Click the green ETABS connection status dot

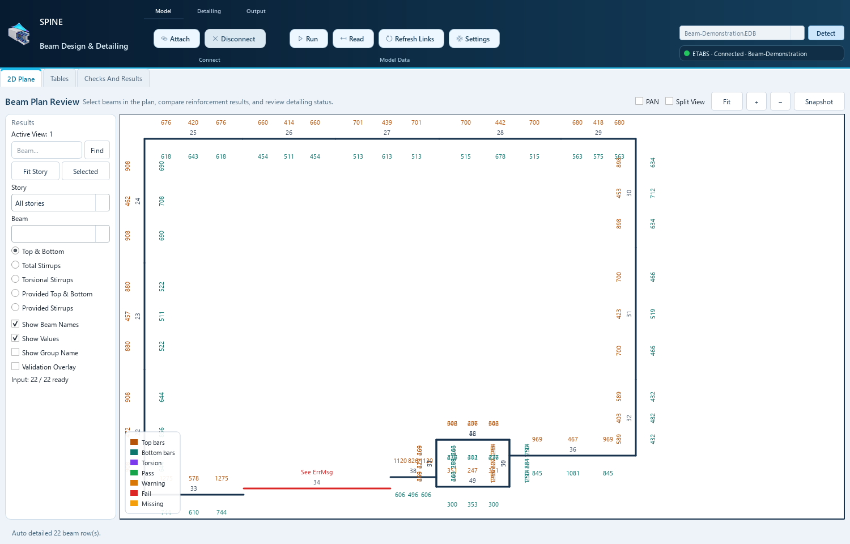(687, 54)
